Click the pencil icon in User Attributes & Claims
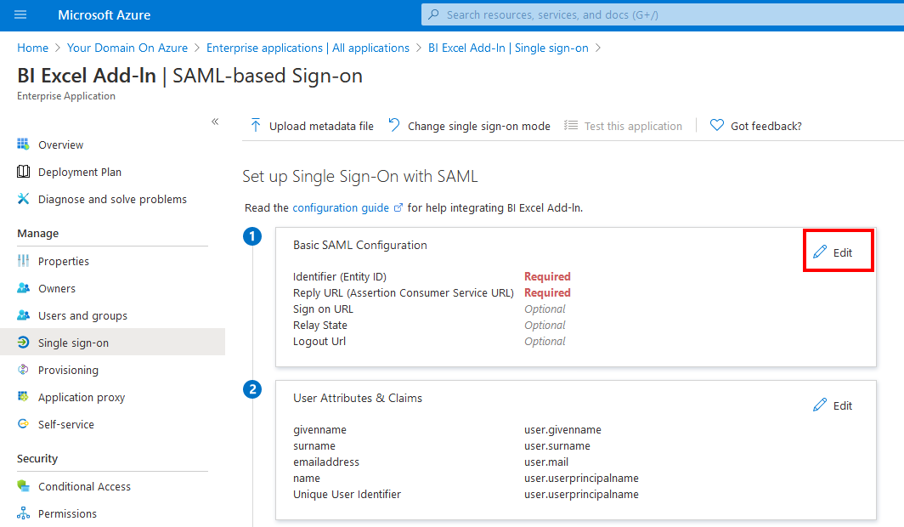904x527 pixels. point(820,405)
